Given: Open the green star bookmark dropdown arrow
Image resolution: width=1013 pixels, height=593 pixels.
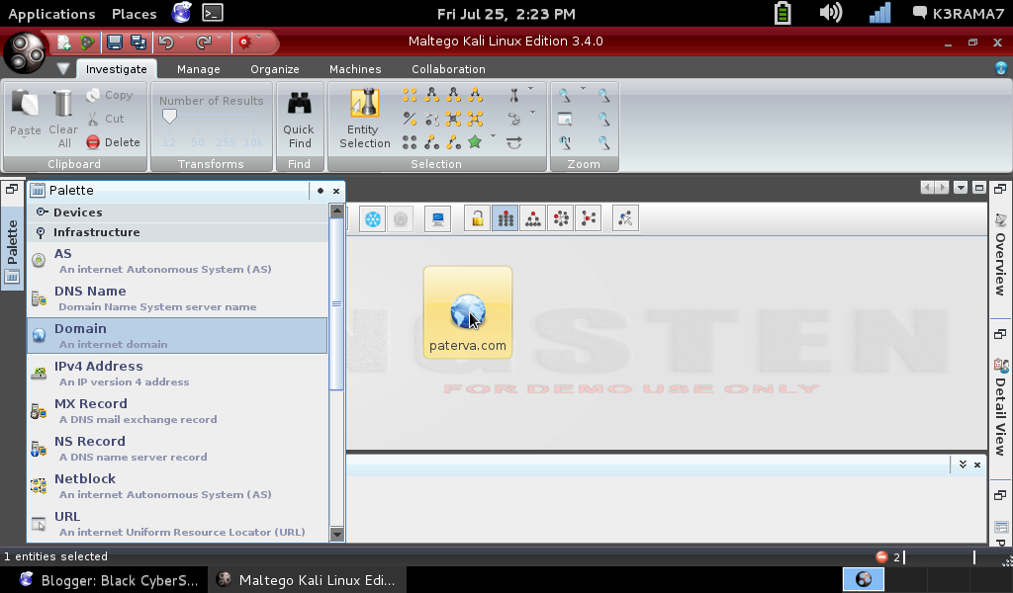Looking at the screenshot, I should [x=493, y=136].
